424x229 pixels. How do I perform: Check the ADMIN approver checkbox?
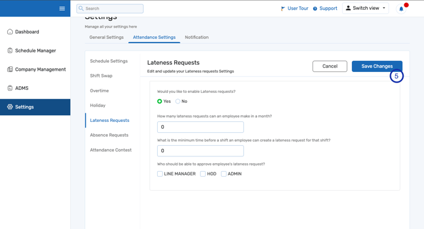pyautogui.click(x=224, y=174)
